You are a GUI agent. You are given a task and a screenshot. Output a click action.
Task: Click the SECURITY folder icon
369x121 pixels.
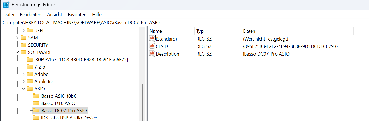tap(24, 45)
